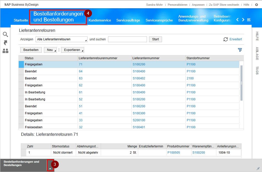Click the table vertical scrollbar

(x=241, y=83)
